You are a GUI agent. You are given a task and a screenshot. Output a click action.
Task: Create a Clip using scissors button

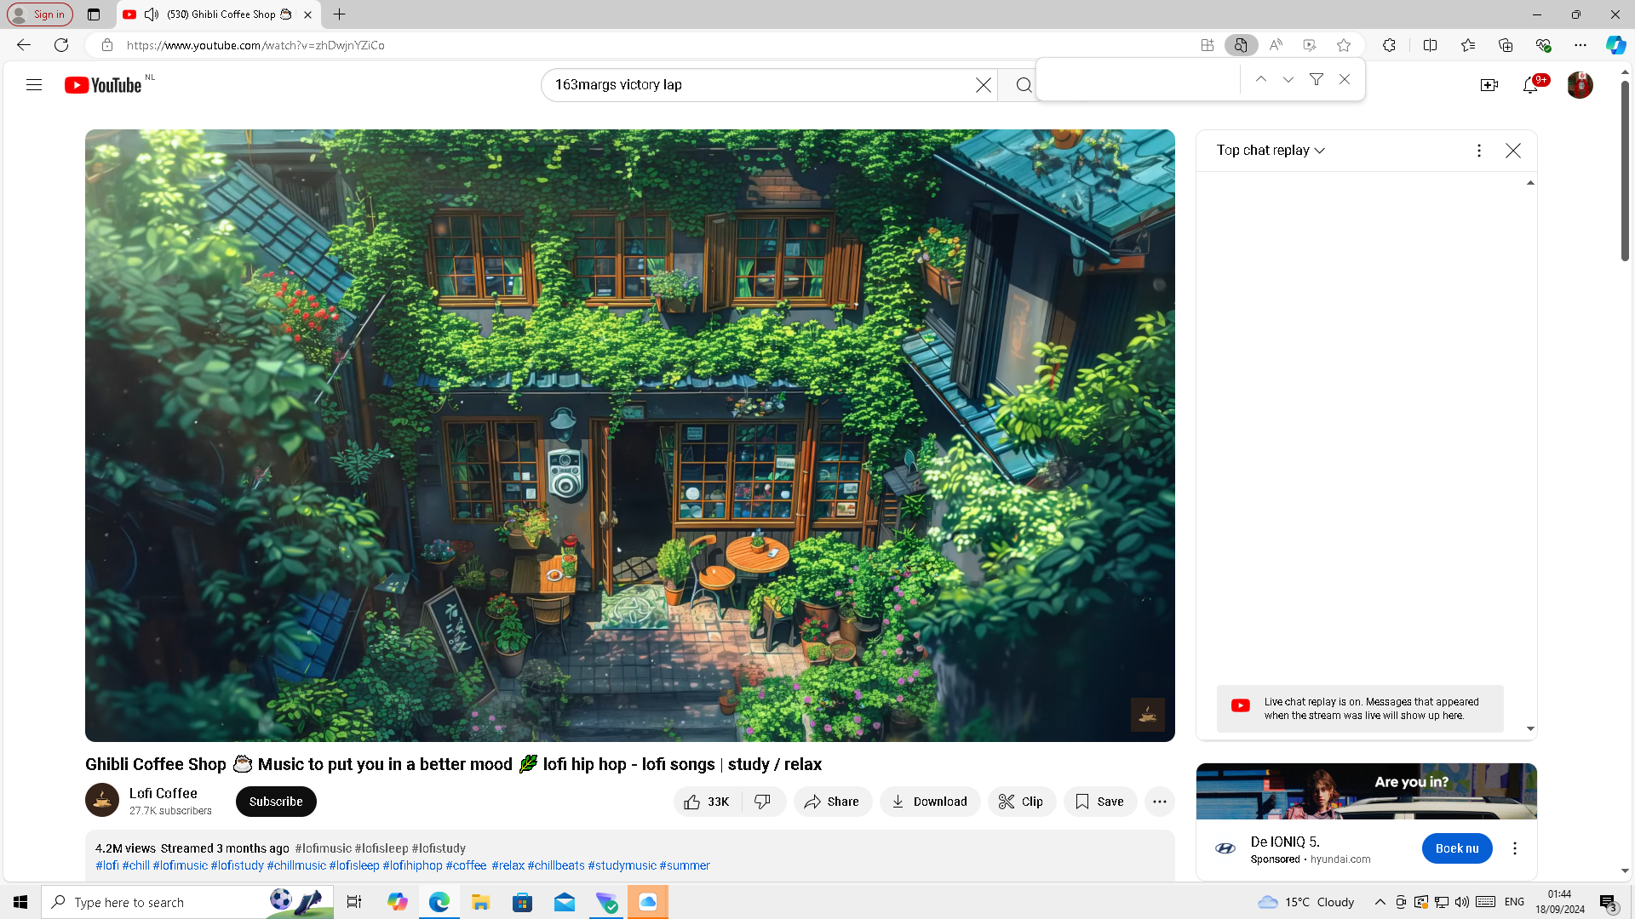(1021, 802)
